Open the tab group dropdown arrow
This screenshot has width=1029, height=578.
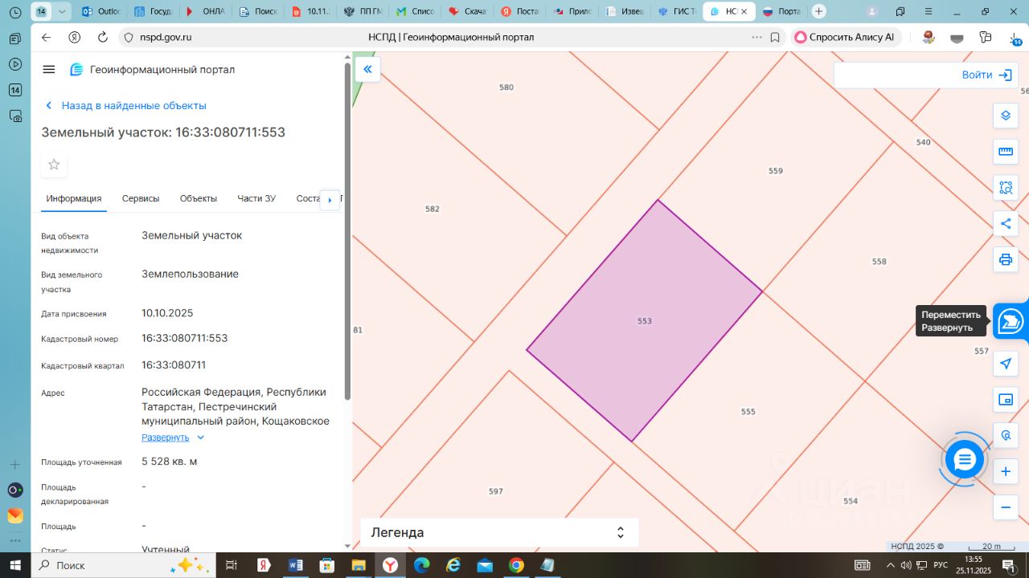coord(63,11)
